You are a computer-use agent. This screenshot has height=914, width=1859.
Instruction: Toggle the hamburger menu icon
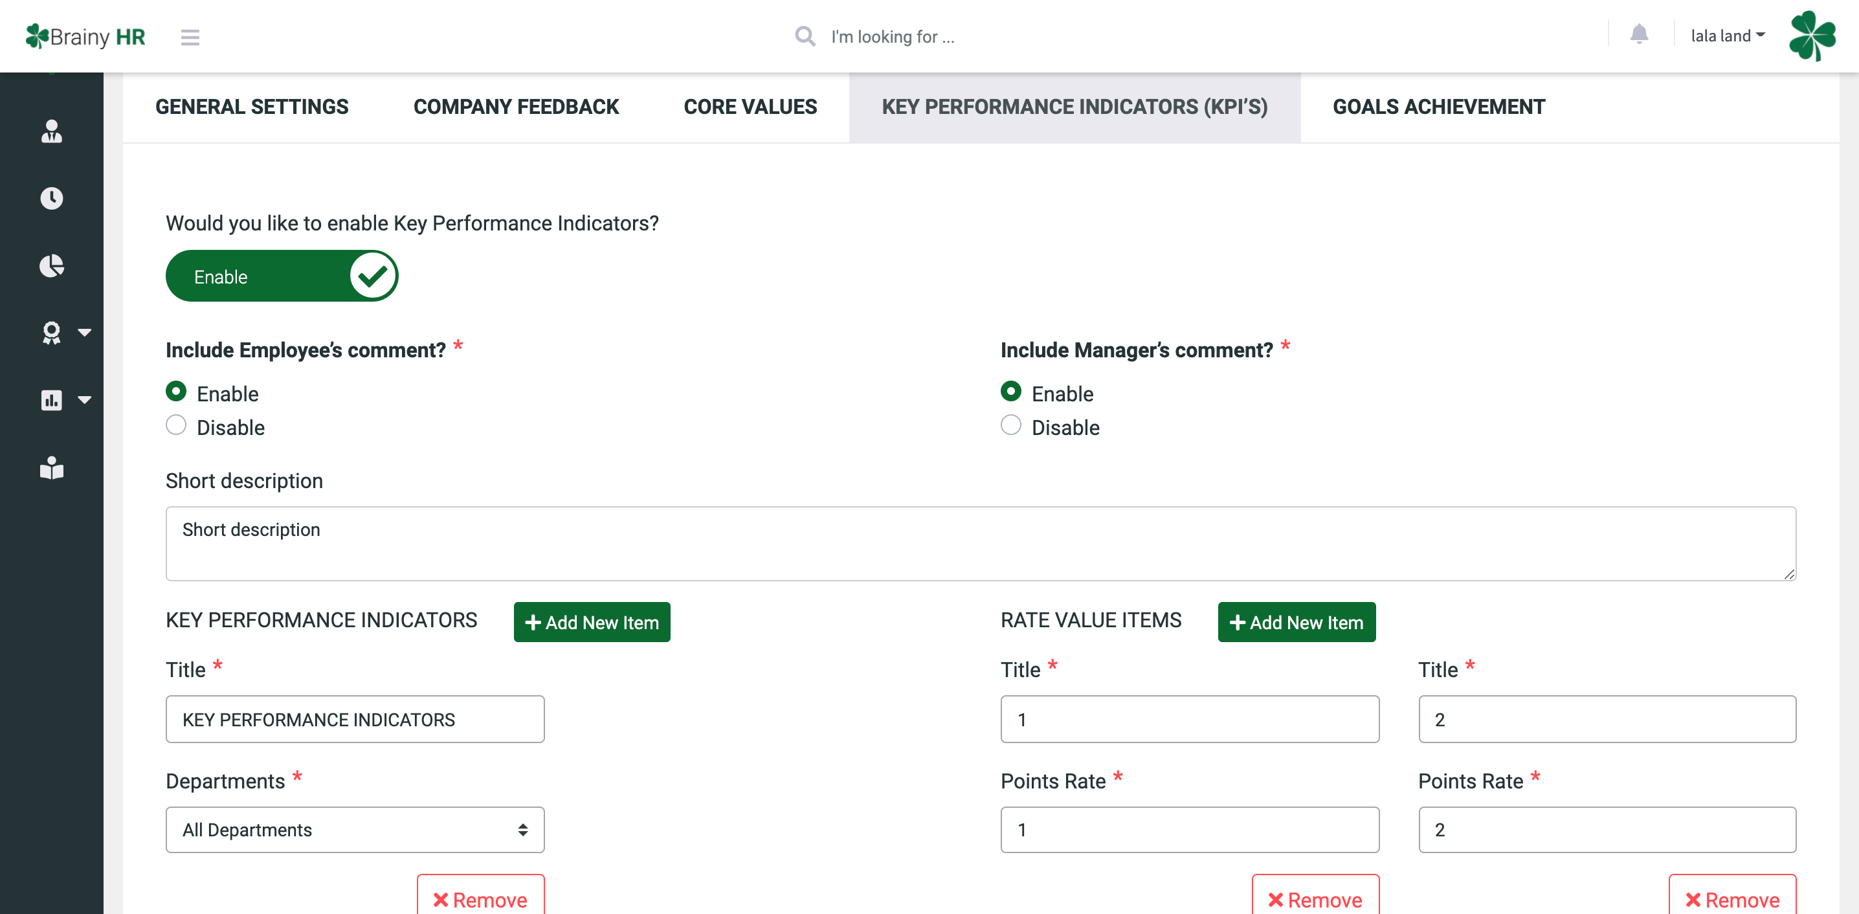(x=190, y=37)
